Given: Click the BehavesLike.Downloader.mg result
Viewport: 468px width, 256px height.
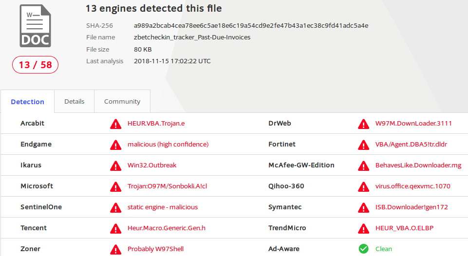Looking at the screenshot, I should click(x=418, y=165).
